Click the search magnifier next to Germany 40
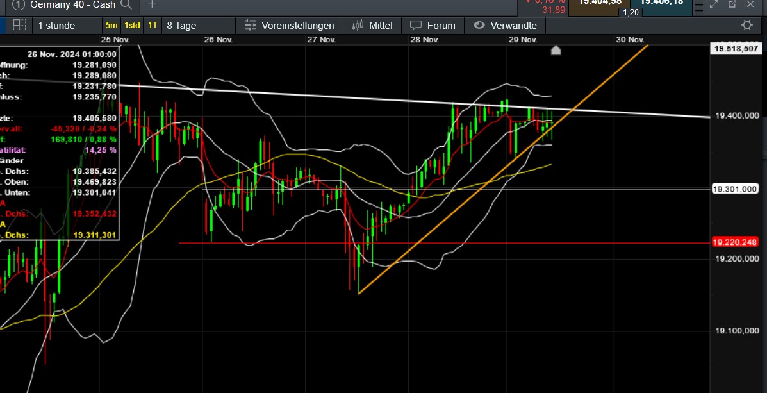This screenshot has height=393, width=767. coord(126,5)
